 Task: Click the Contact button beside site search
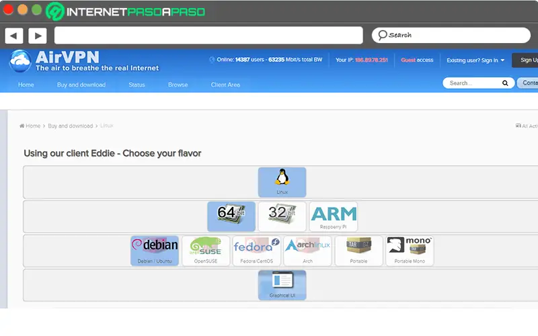click(528, 83)
